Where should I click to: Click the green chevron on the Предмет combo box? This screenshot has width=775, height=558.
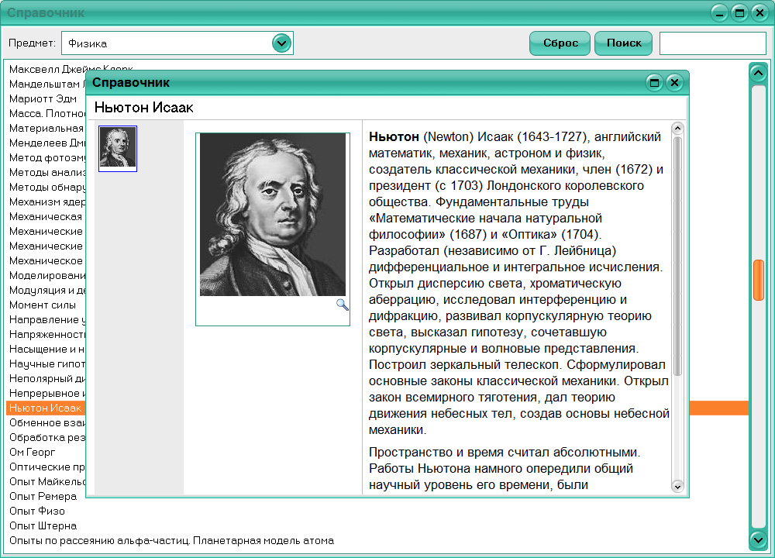tap(283, 43)
